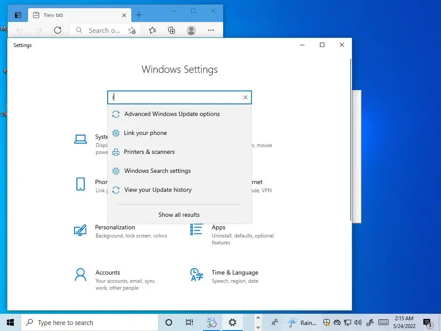Clear the Settings search box text

(245, 97)
